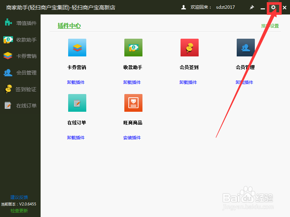This screenshot has width=290, height=217.
Task: Open the 收款助手 money plugin icon
Action: 133,47
